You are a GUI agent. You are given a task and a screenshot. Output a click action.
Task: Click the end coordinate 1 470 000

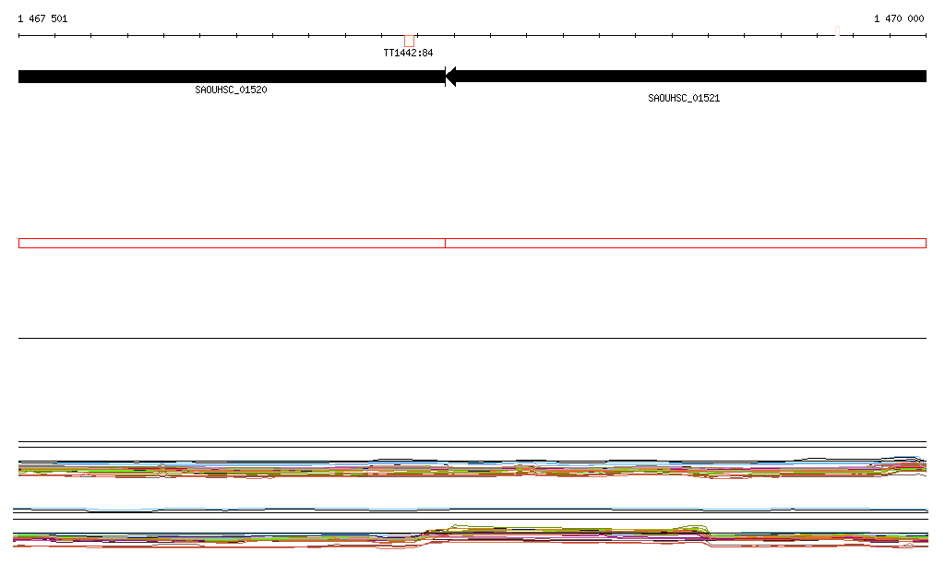coord(899,18)
